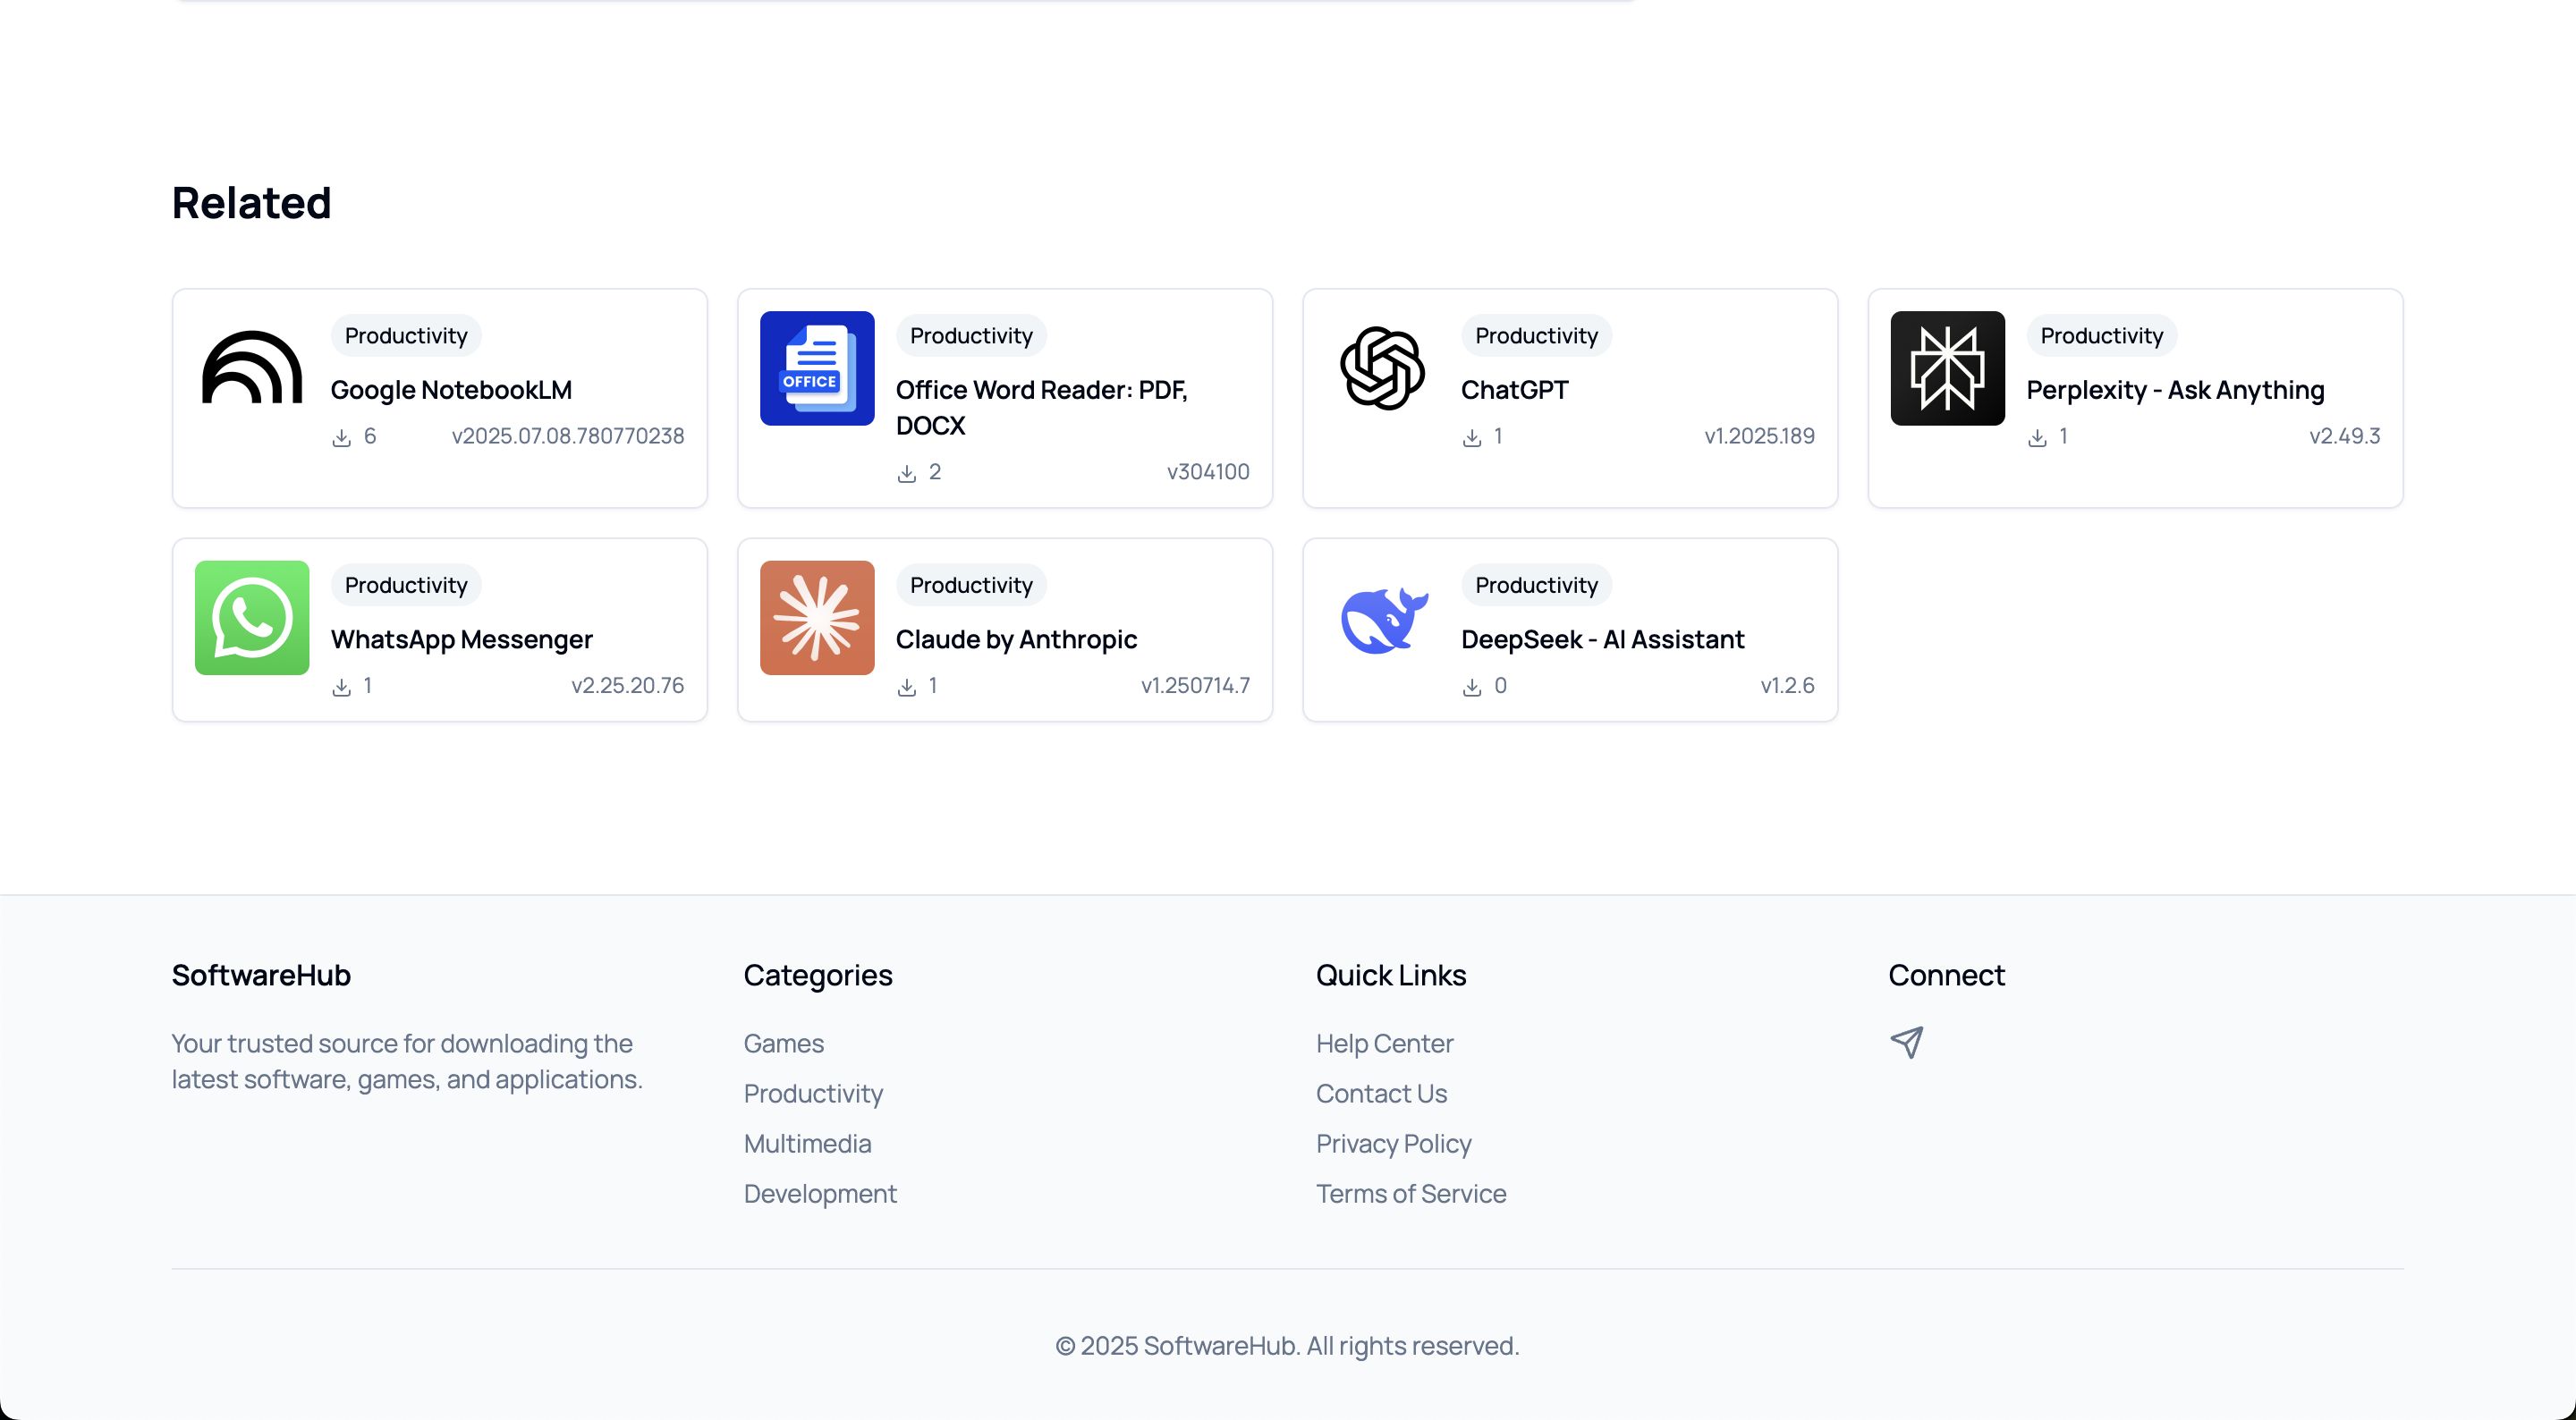Click the ChatGPT logo icon
This screenshot has height=1420, width=2576.
[x=1382, y=368]
